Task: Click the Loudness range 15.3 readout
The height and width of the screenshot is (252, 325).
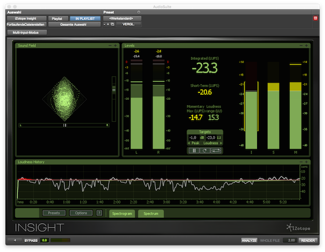Action: pos(214,117)
